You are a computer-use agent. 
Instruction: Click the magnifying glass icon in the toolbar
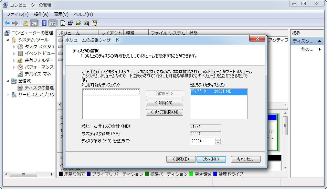(x=86, y=23)
